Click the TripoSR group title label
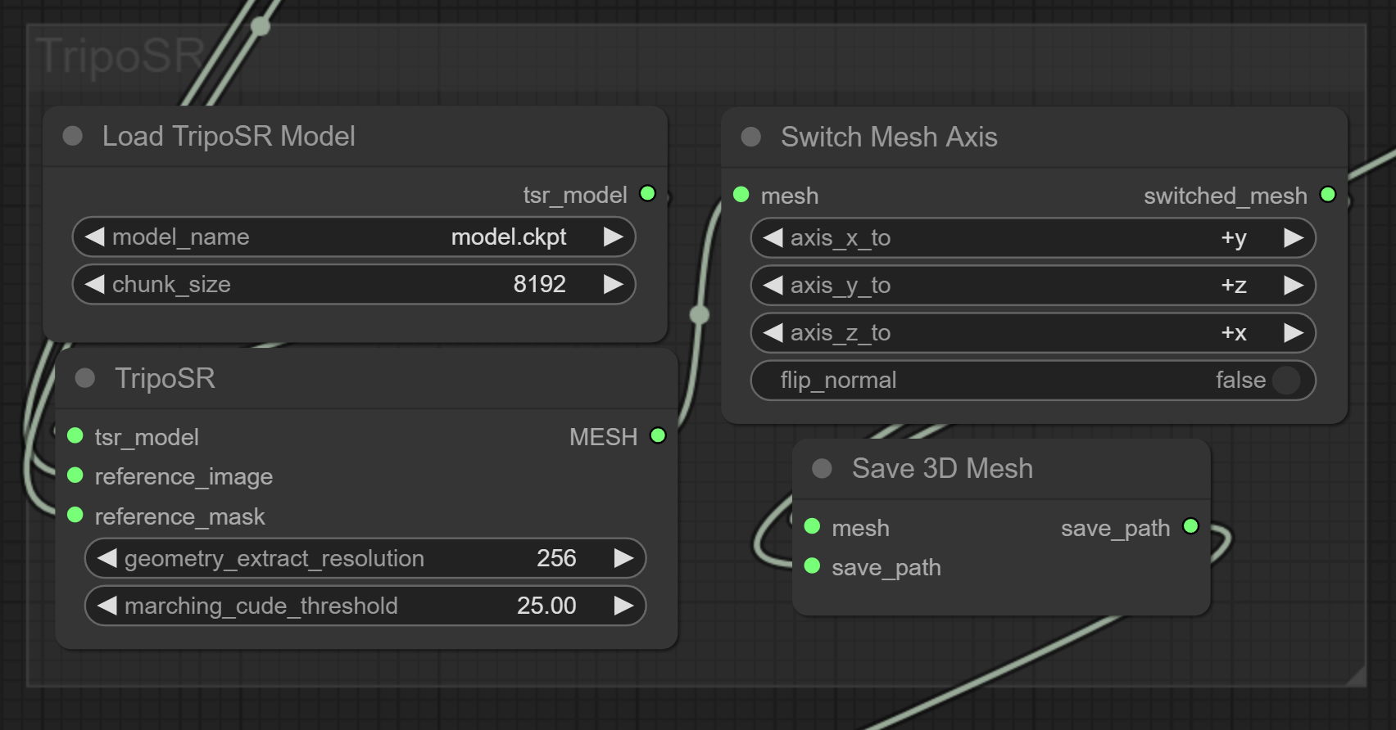 (120, 56)
